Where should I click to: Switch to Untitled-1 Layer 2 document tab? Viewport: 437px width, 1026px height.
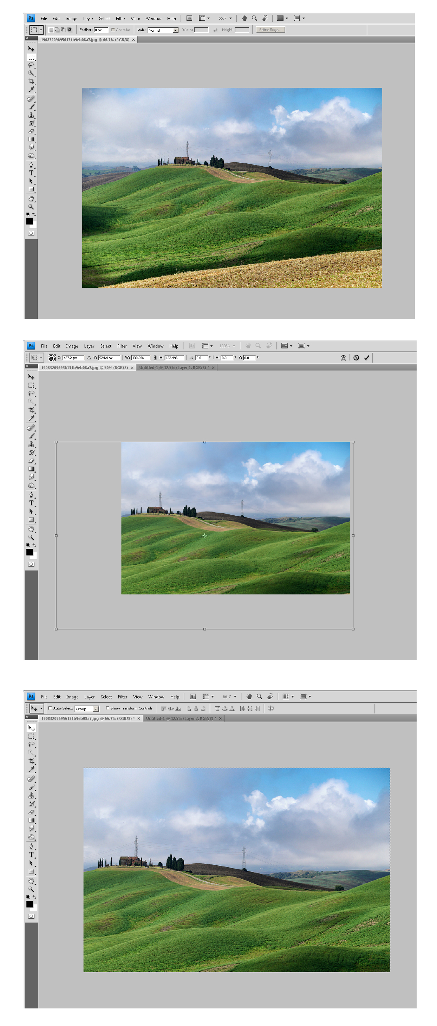click(x=181, y=719)
